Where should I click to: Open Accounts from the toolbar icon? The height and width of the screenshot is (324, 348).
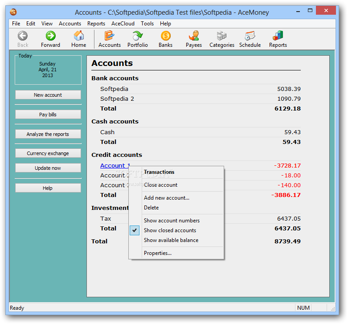click(110, 36)
